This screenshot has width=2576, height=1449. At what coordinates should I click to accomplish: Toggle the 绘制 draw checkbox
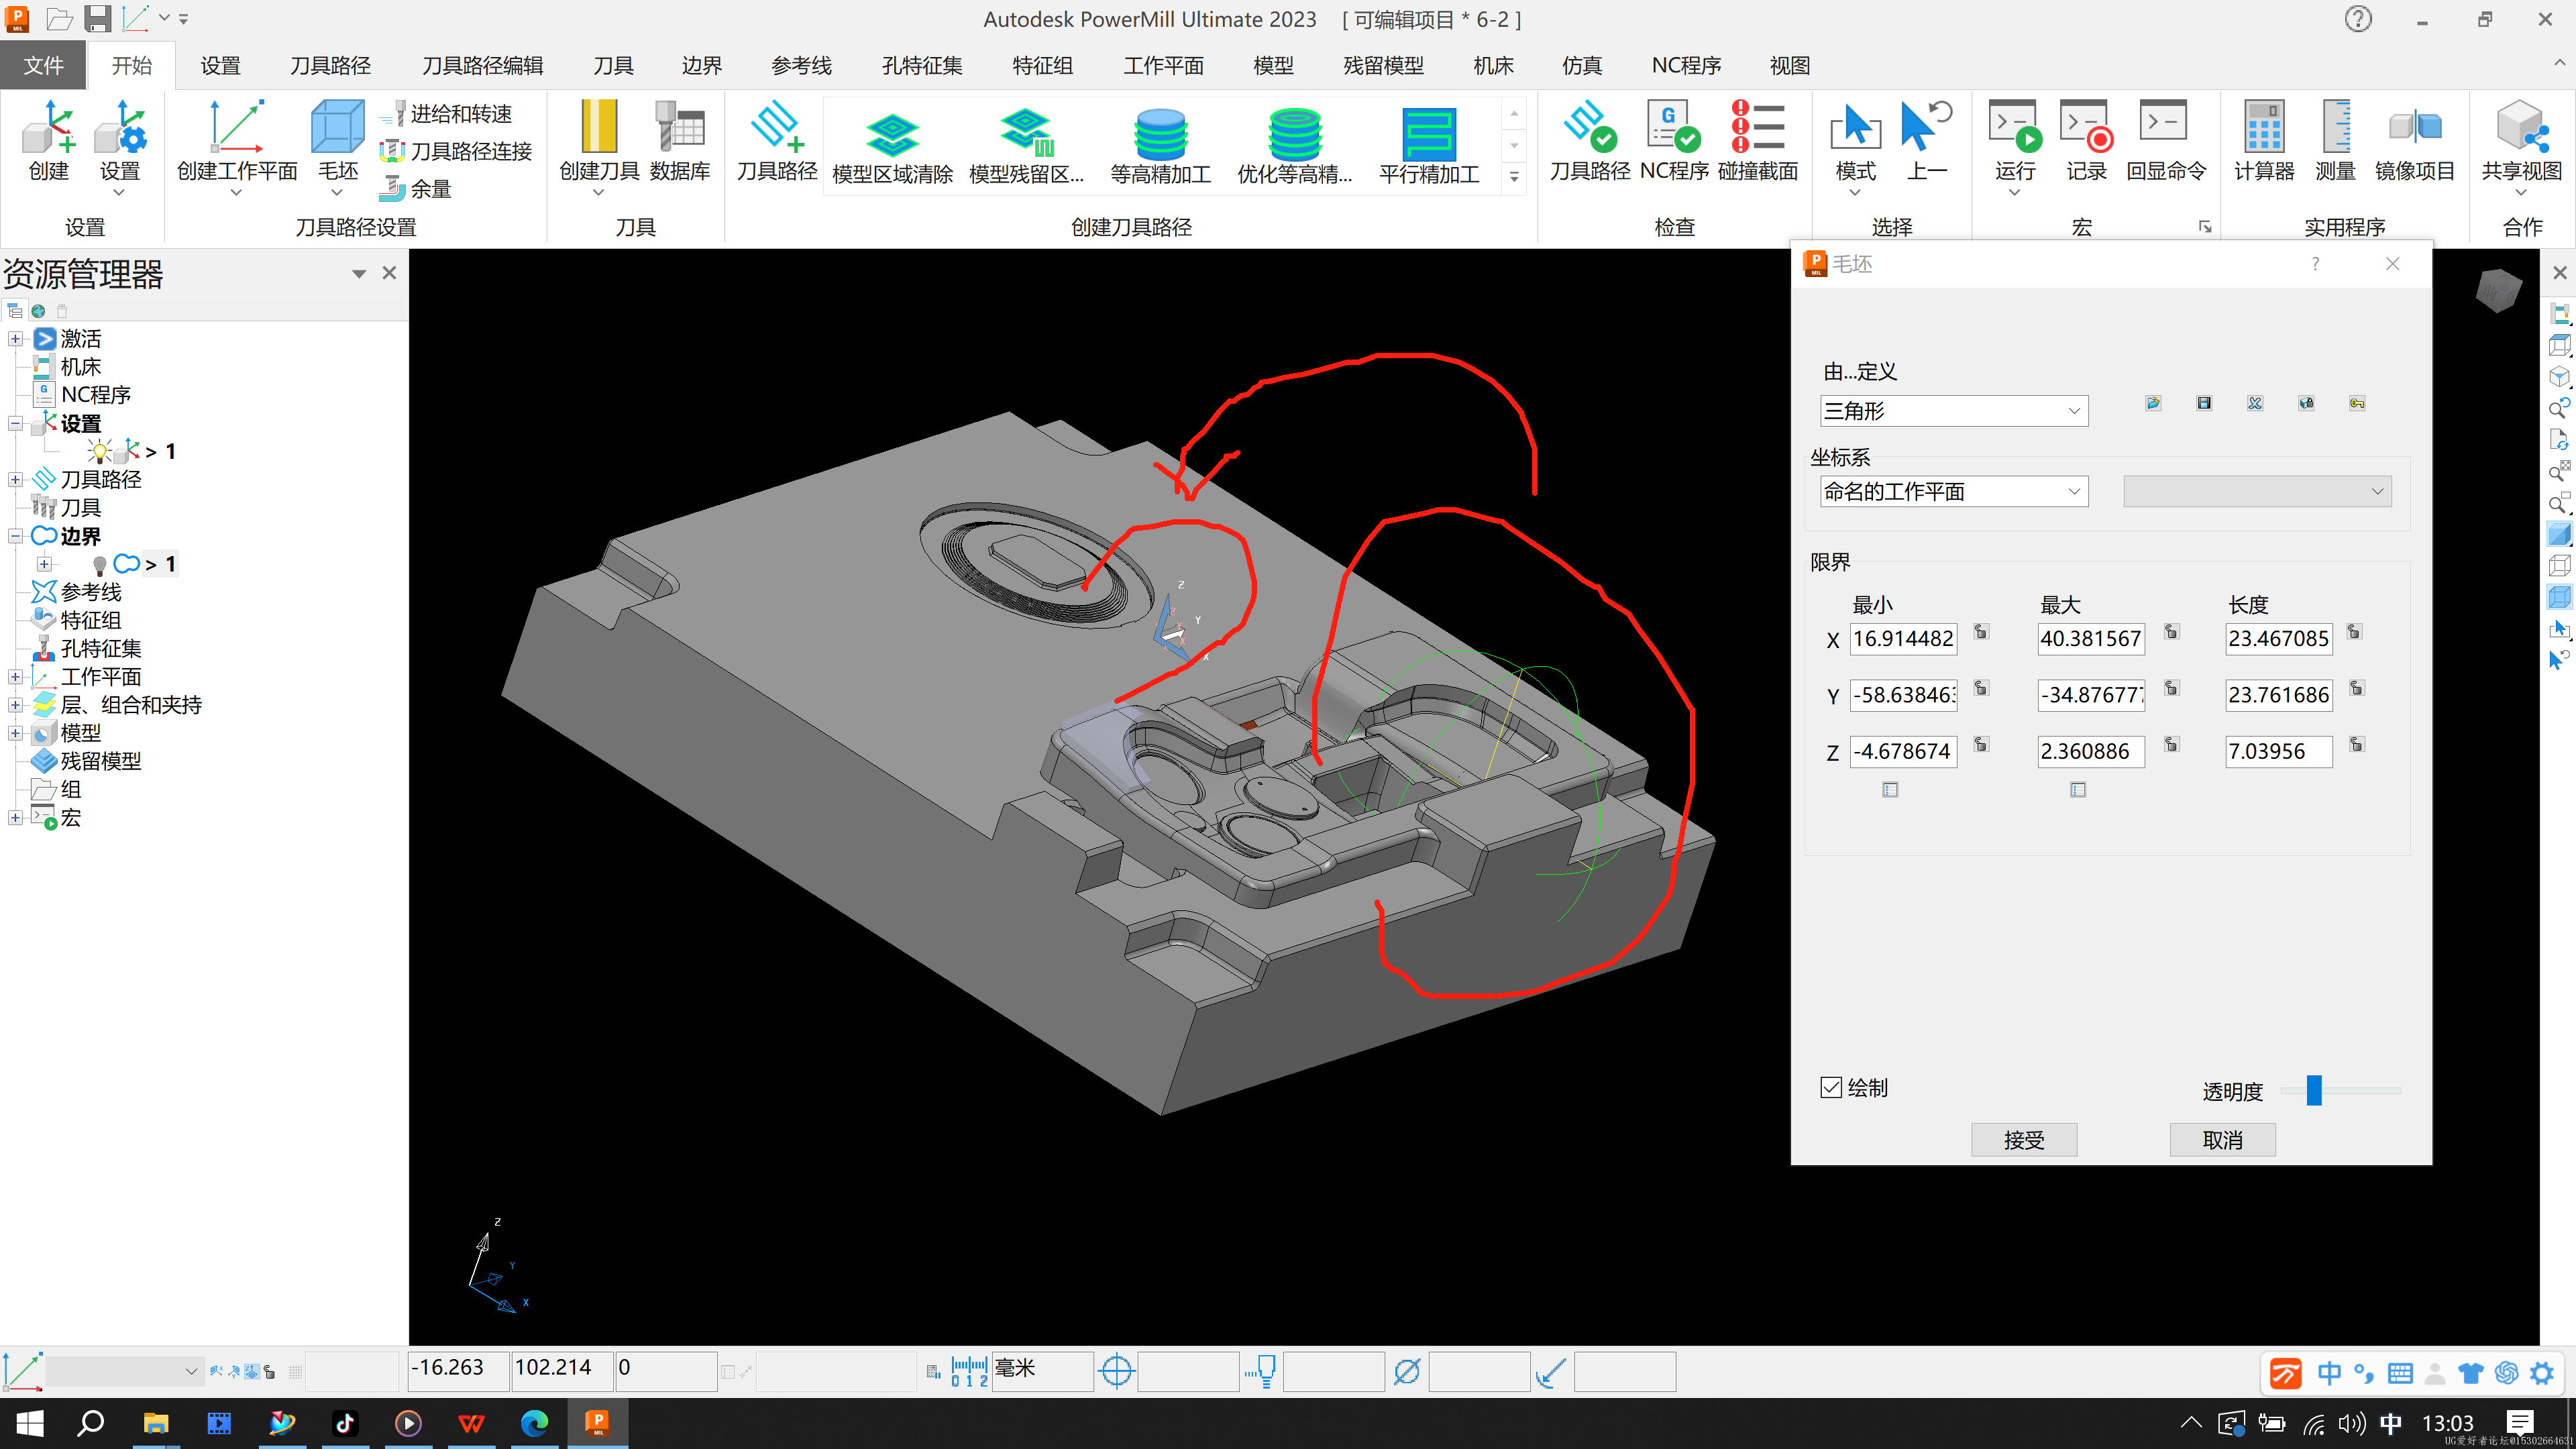(x=1830, y=1087)
